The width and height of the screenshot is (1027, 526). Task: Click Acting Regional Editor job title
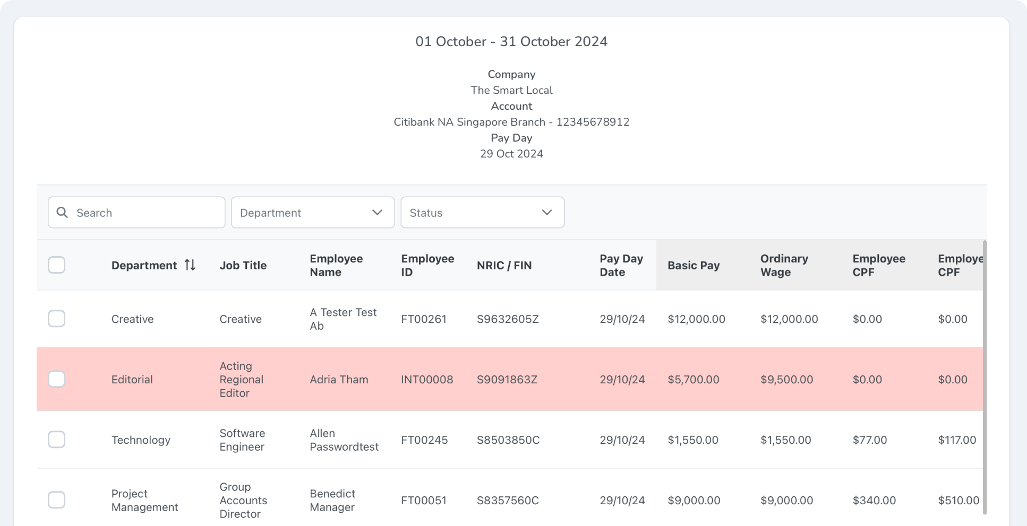242,380
